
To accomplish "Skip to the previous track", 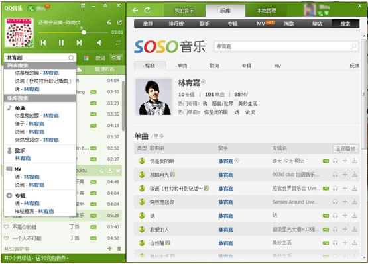I will click(43, 42).
